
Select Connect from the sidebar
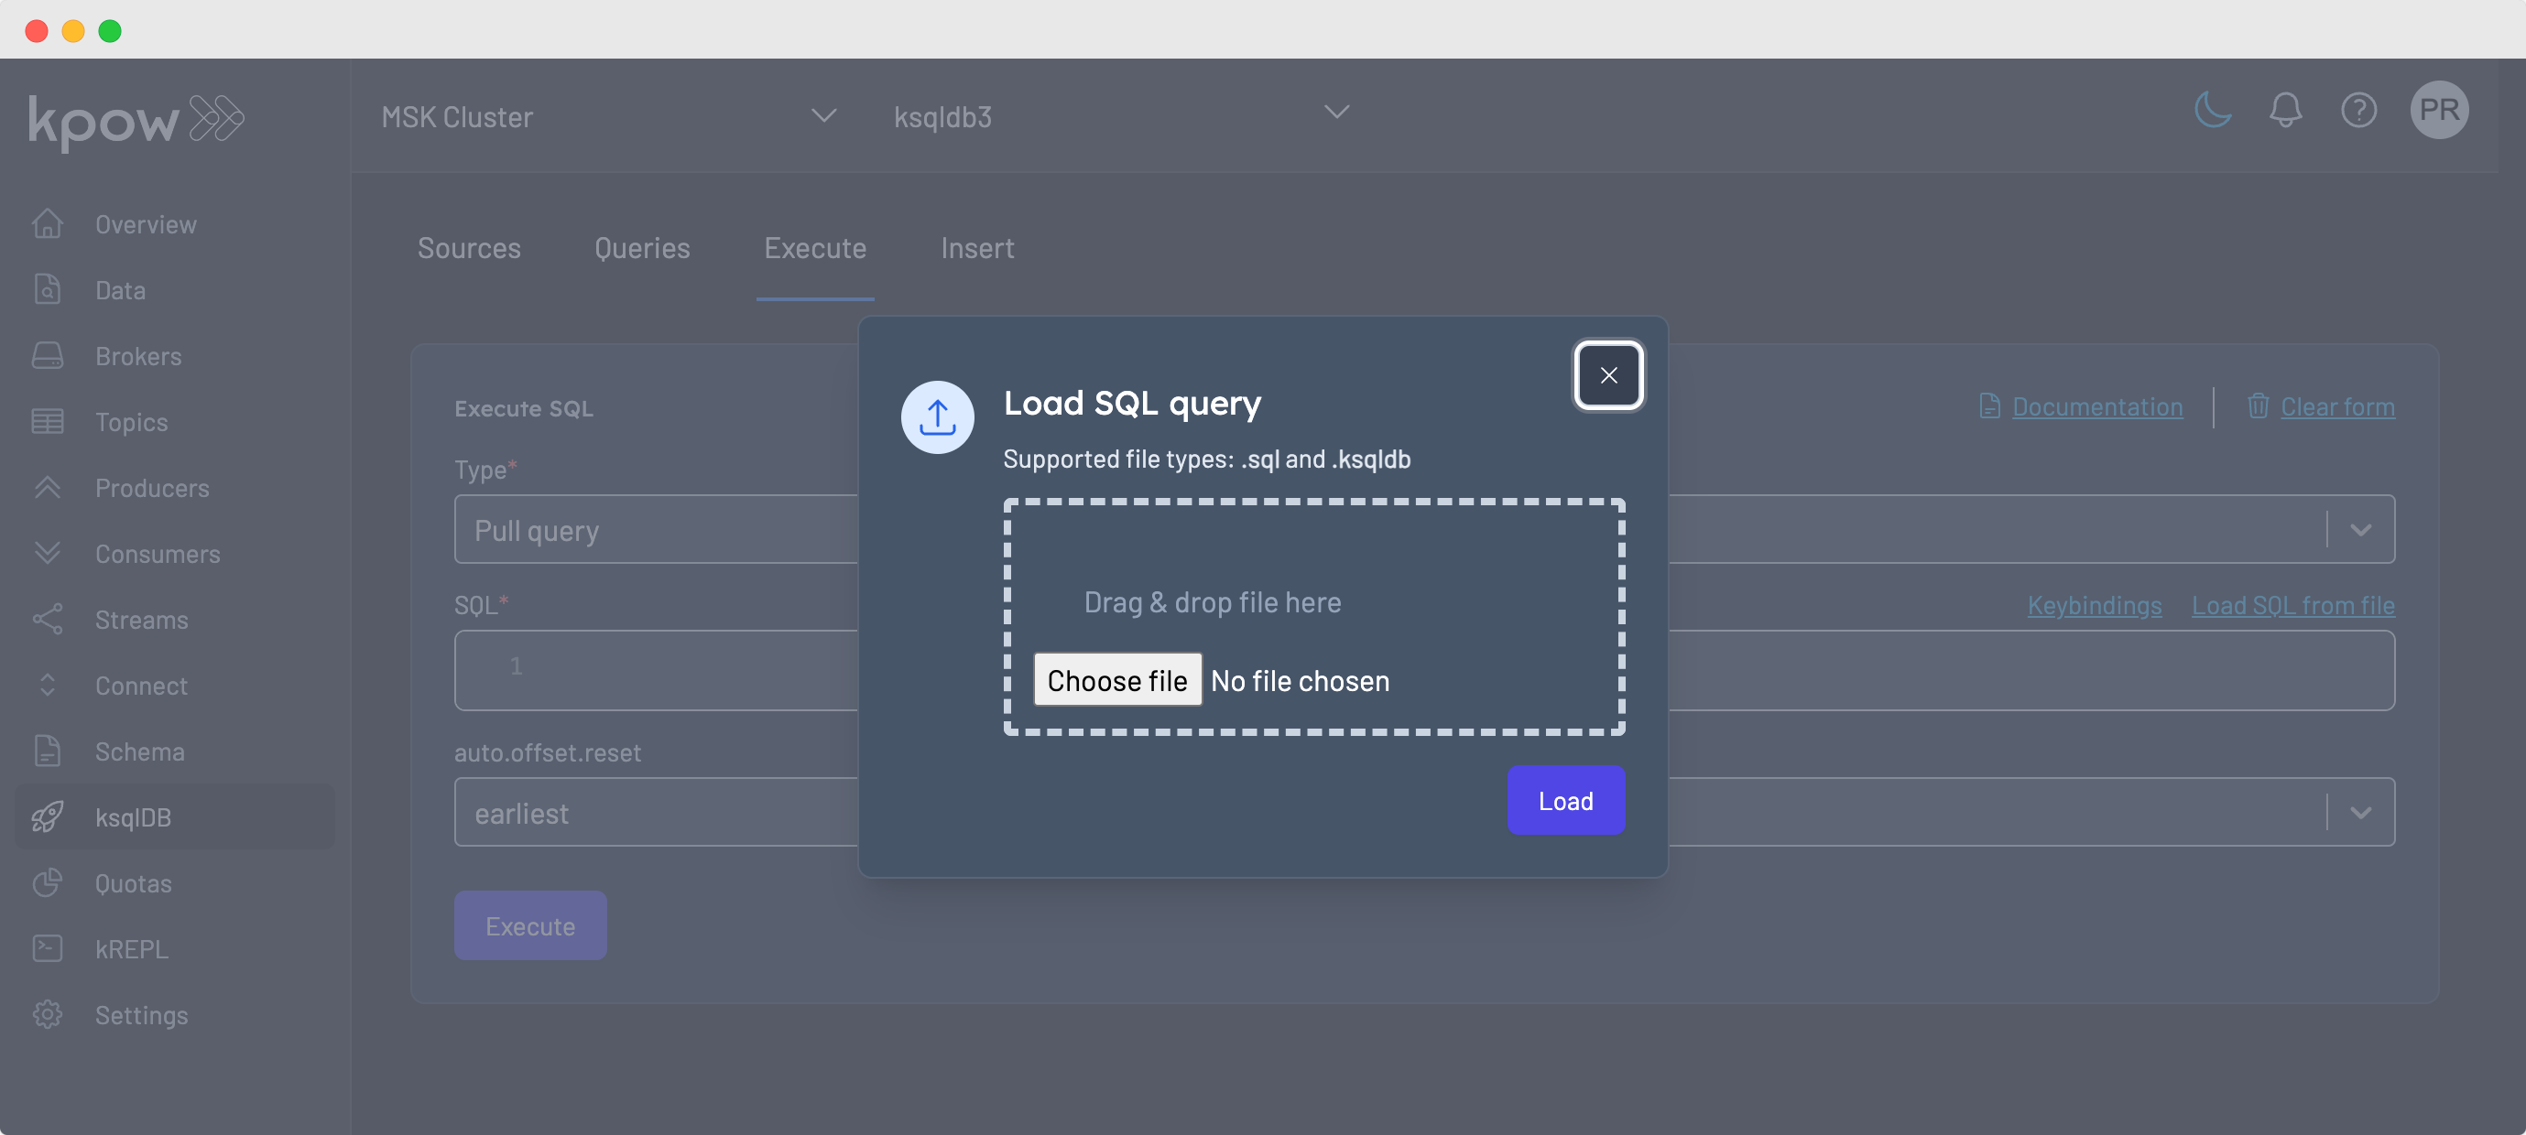click(141, 685)
